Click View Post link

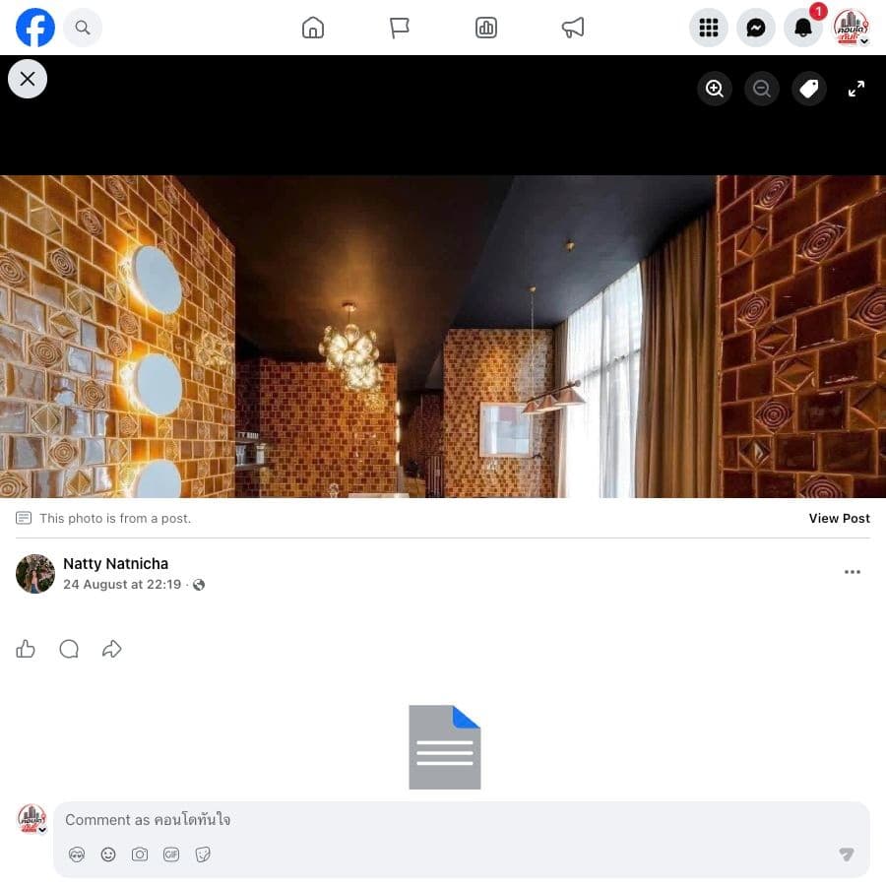(x=839, y=518)
